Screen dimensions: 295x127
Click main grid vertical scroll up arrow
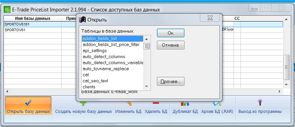(286, 19)
